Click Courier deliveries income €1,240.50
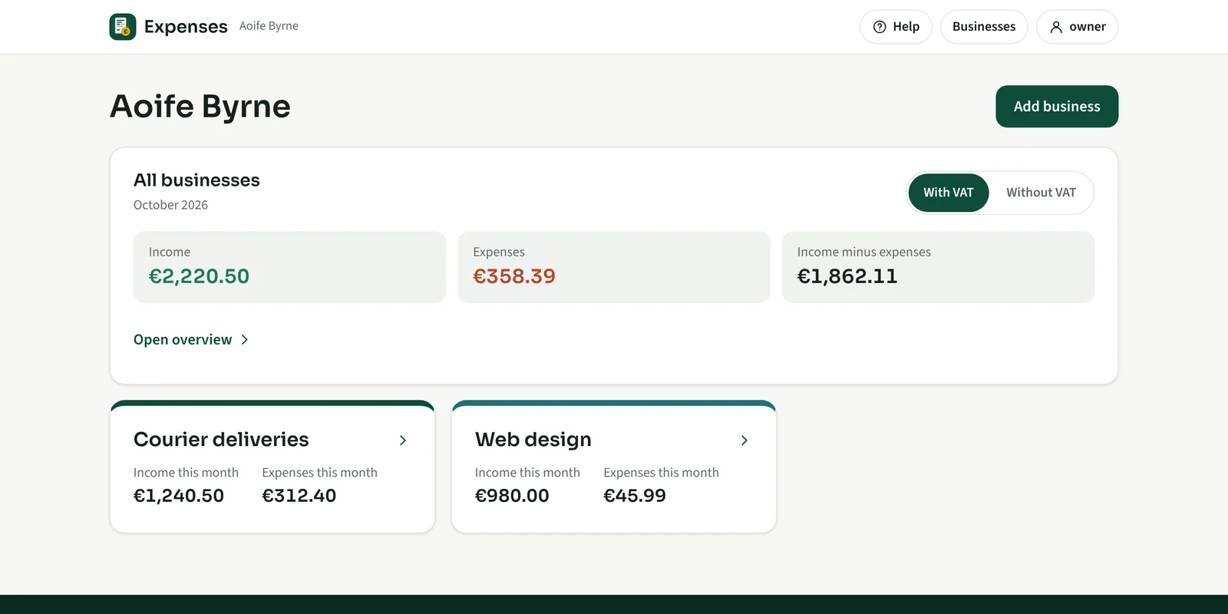 [179, 496]
